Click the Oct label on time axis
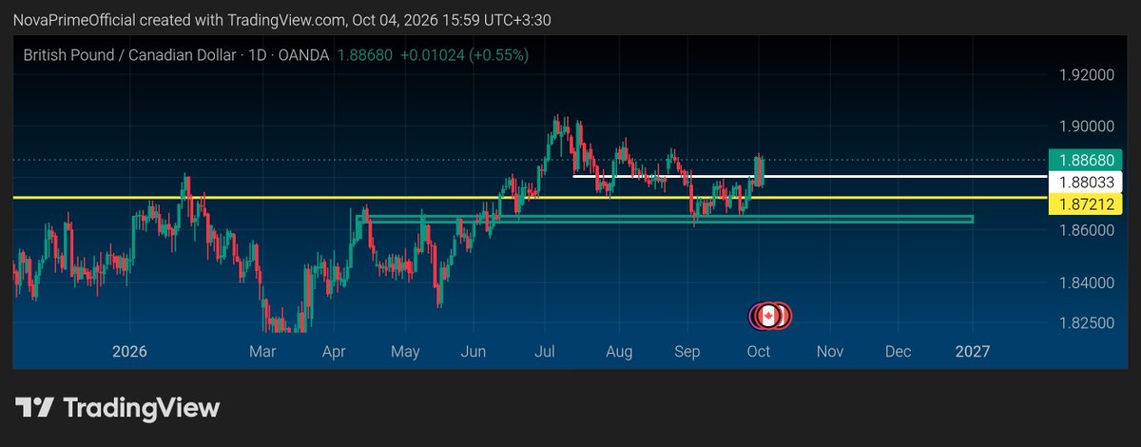The width and height of the screenshot is (1141, 447). point(758,352)
